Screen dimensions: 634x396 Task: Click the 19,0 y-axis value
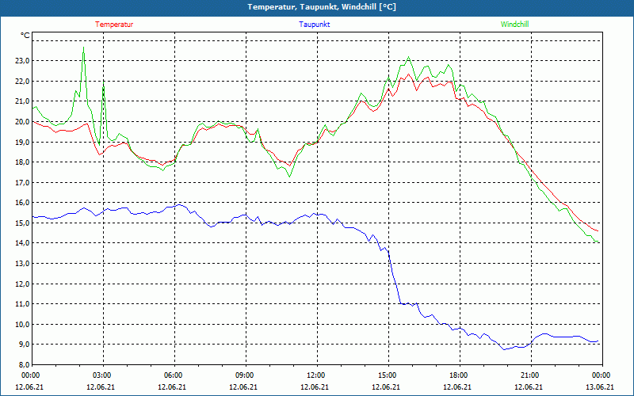(x=22, y=142)
